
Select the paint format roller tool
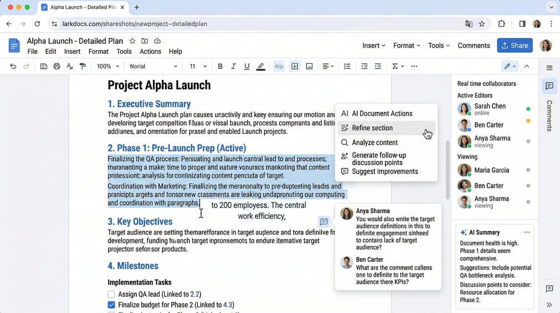(83, 66)
